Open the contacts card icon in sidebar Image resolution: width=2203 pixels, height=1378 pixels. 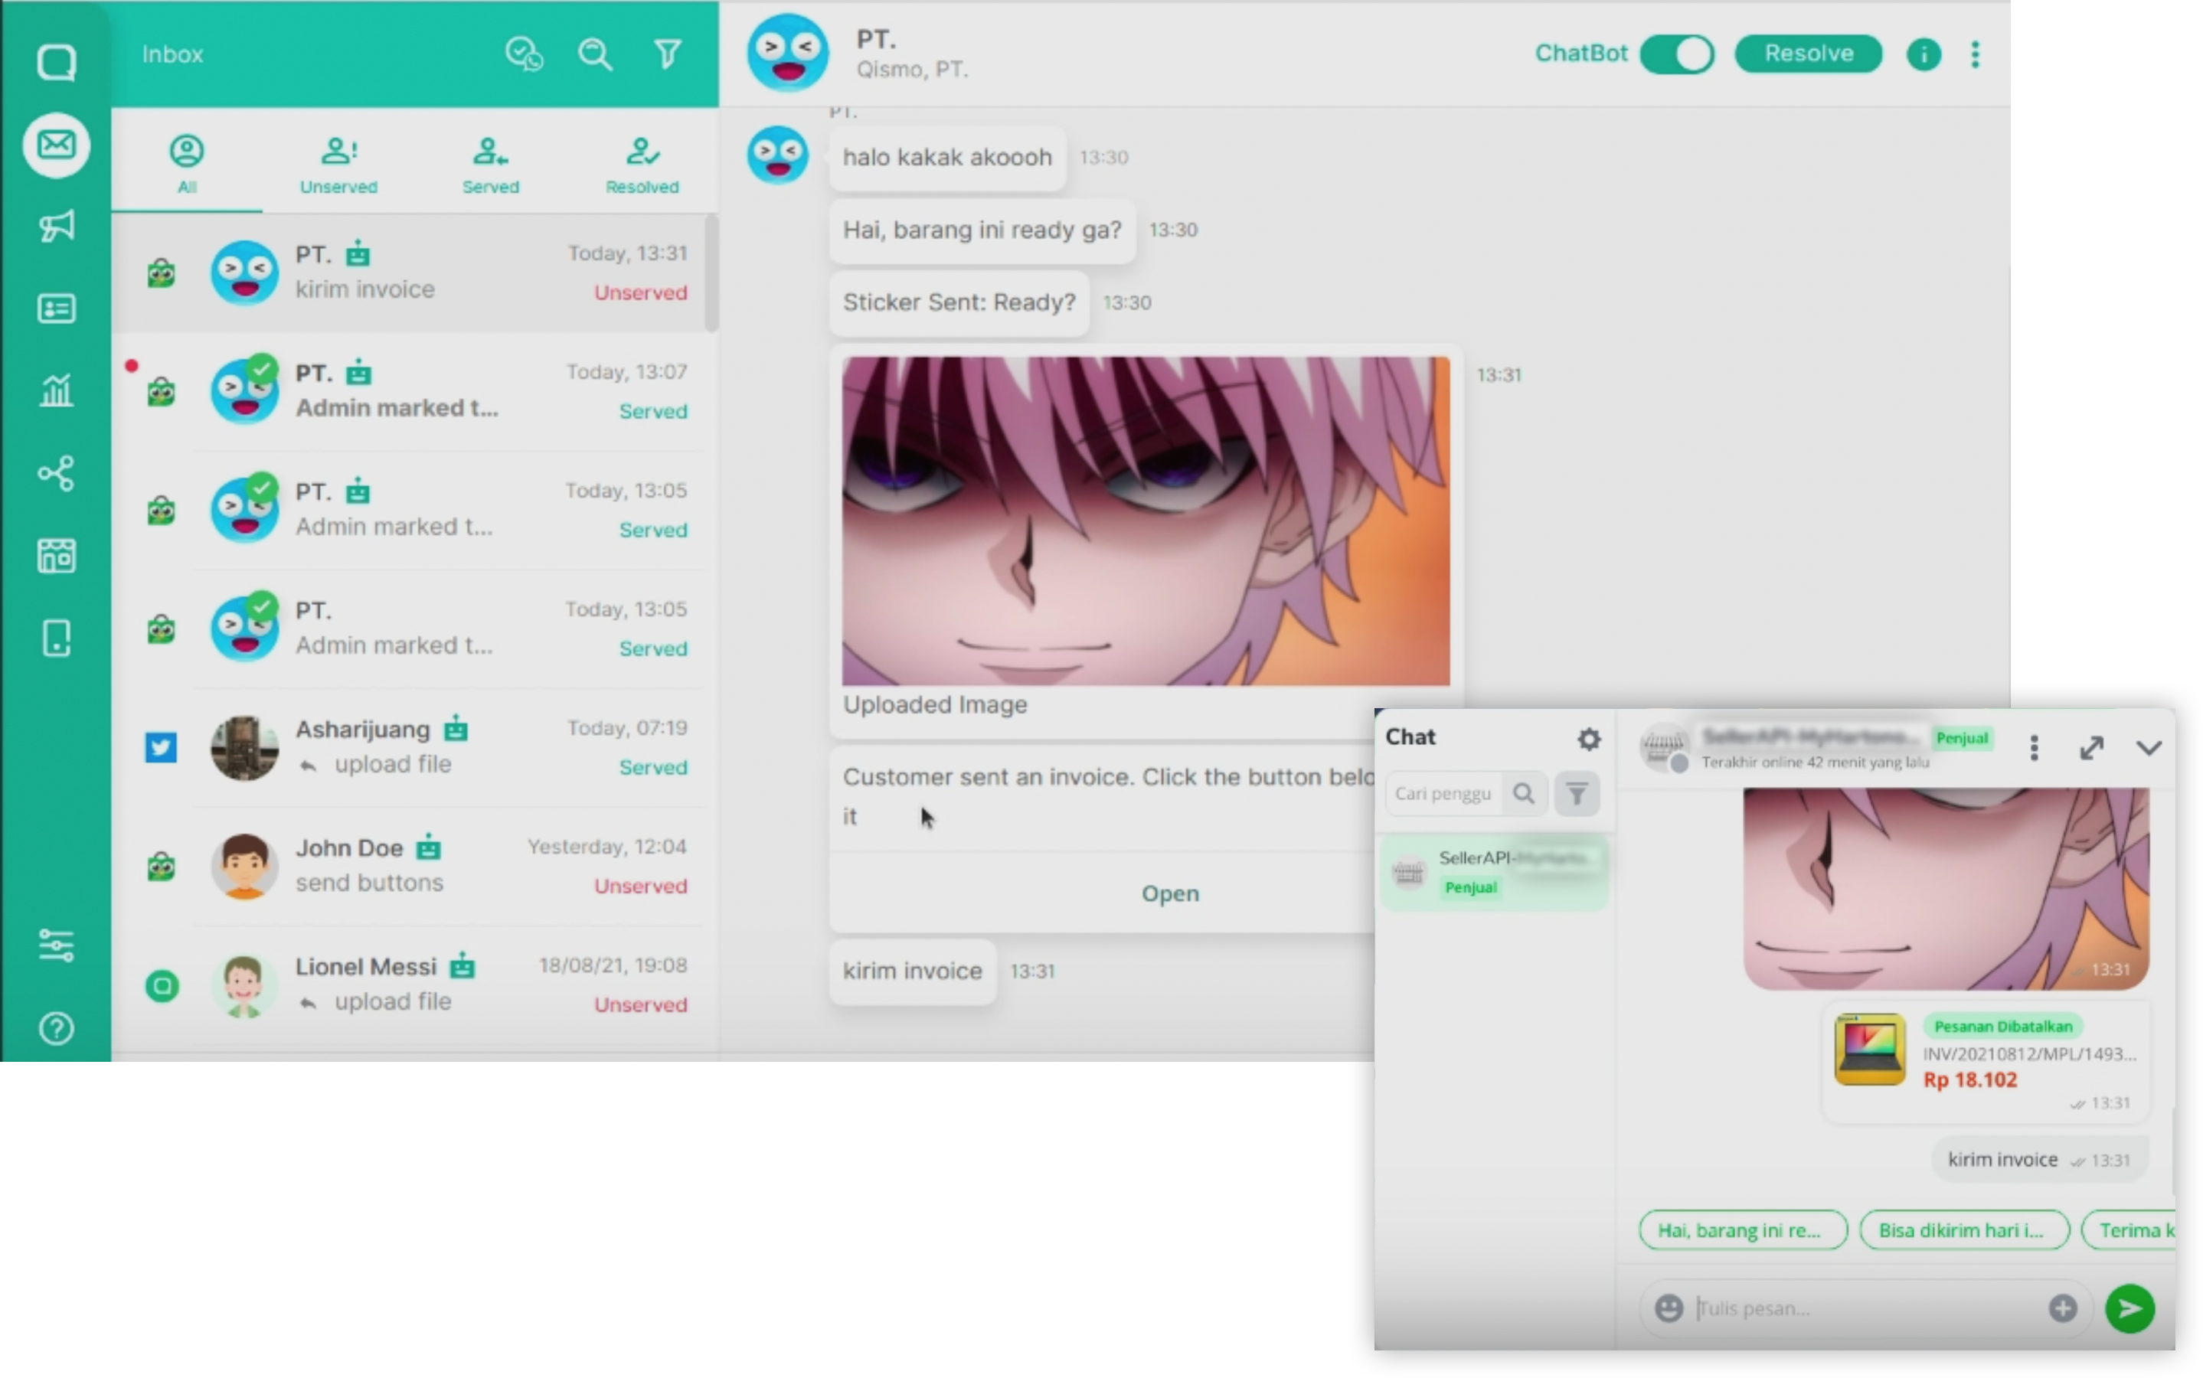57,309
